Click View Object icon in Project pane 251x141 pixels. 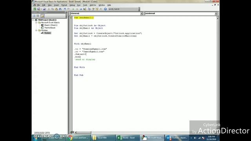(38, 16)
